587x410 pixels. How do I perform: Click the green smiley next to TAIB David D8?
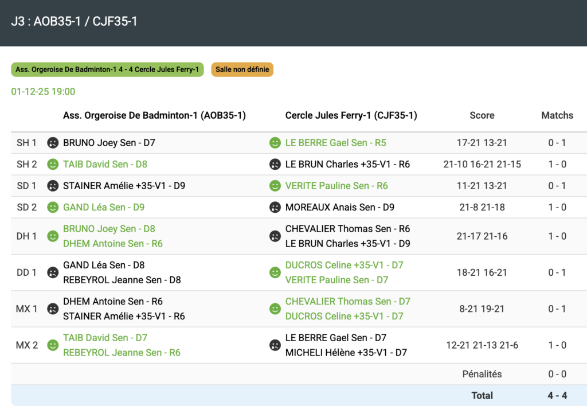[x=53, y=165]
